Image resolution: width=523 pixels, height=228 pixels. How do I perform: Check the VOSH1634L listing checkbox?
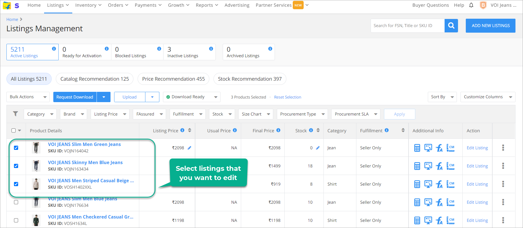click(16, 220)
